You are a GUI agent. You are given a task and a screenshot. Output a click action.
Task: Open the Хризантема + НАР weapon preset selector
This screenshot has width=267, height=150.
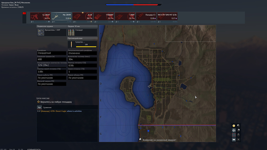52,33
